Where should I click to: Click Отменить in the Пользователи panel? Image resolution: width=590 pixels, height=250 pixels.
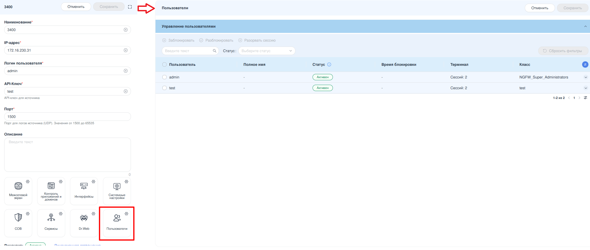(540, 8)
